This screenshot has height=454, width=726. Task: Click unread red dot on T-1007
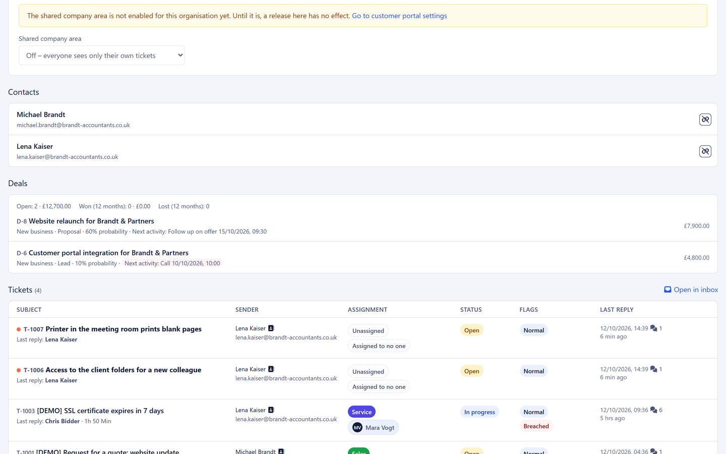coord(19,329)
